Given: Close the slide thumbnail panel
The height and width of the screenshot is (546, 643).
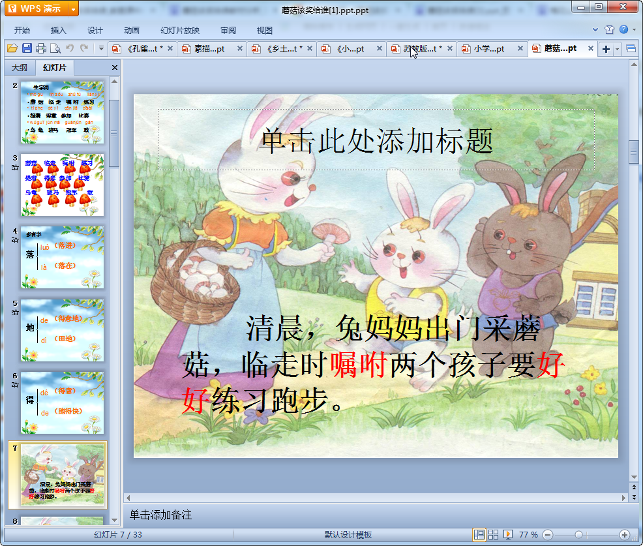Looking at the screenshot, I should point(115,67).
